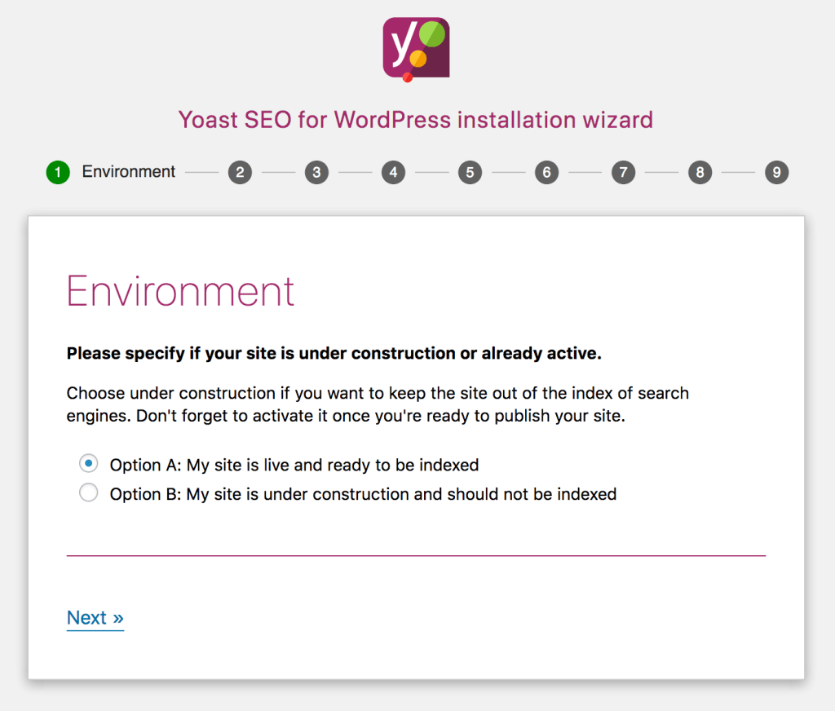Choose Option B radio button
This screenshot has height=711, width=835.
(x=88, y=492)
